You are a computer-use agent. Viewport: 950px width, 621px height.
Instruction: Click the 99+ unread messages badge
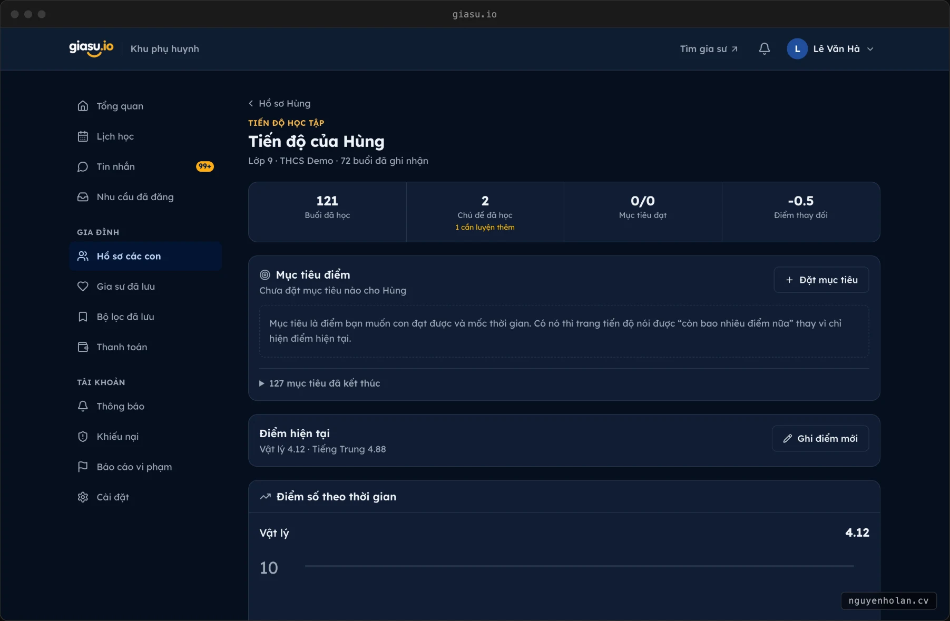click(x=205, y=166)
